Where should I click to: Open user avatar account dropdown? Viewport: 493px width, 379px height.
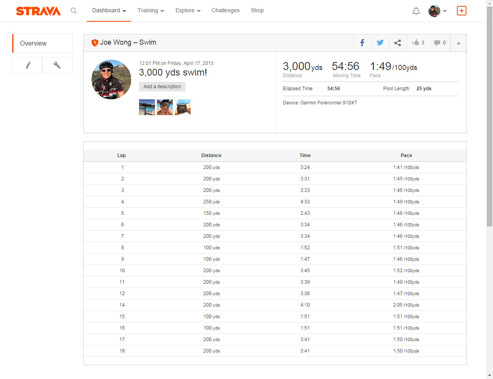438,11
